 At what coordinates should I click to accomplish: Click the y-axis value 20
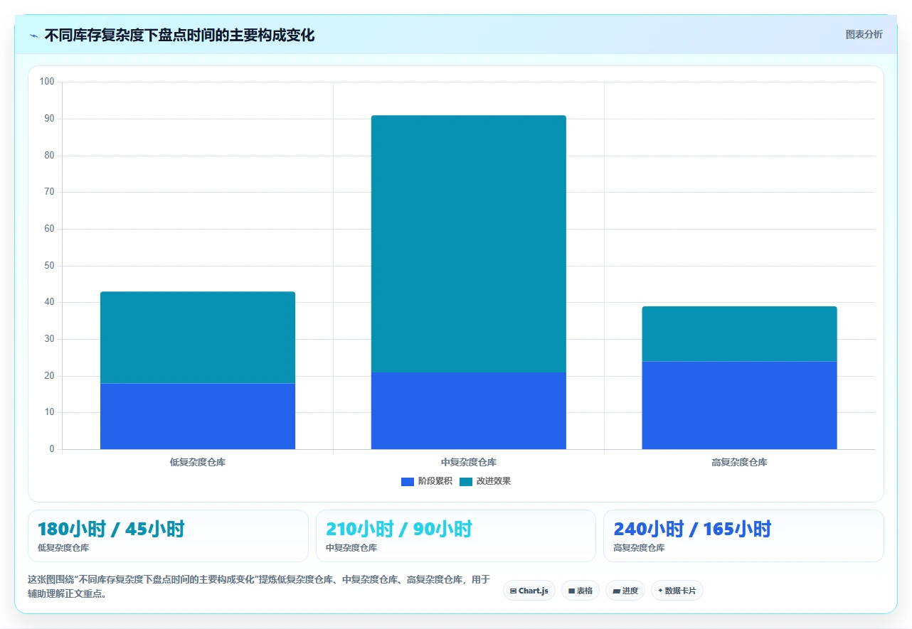[x=49, y=376]
